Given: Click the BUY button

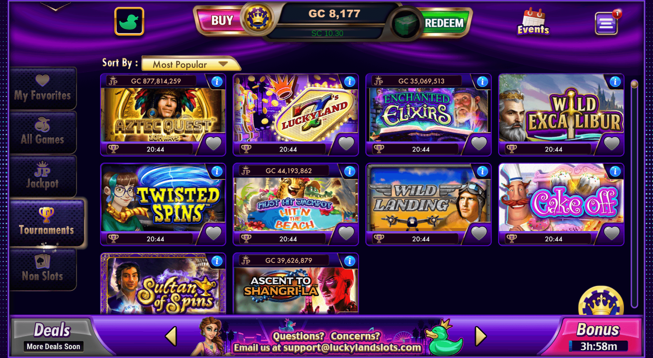Looking at the screenshot, I should [221, 21].
